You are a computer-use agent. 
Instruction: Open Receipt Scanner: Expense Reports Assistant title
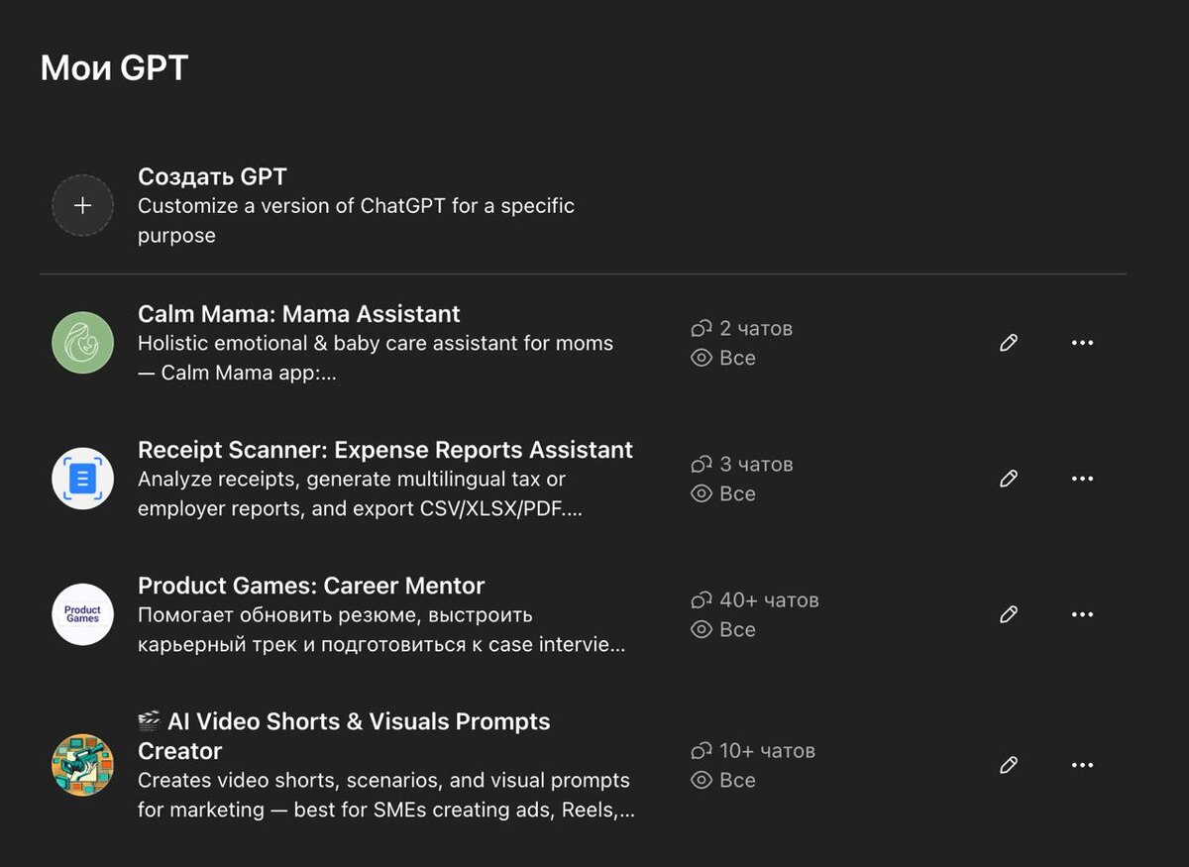[x=385, y=450]
